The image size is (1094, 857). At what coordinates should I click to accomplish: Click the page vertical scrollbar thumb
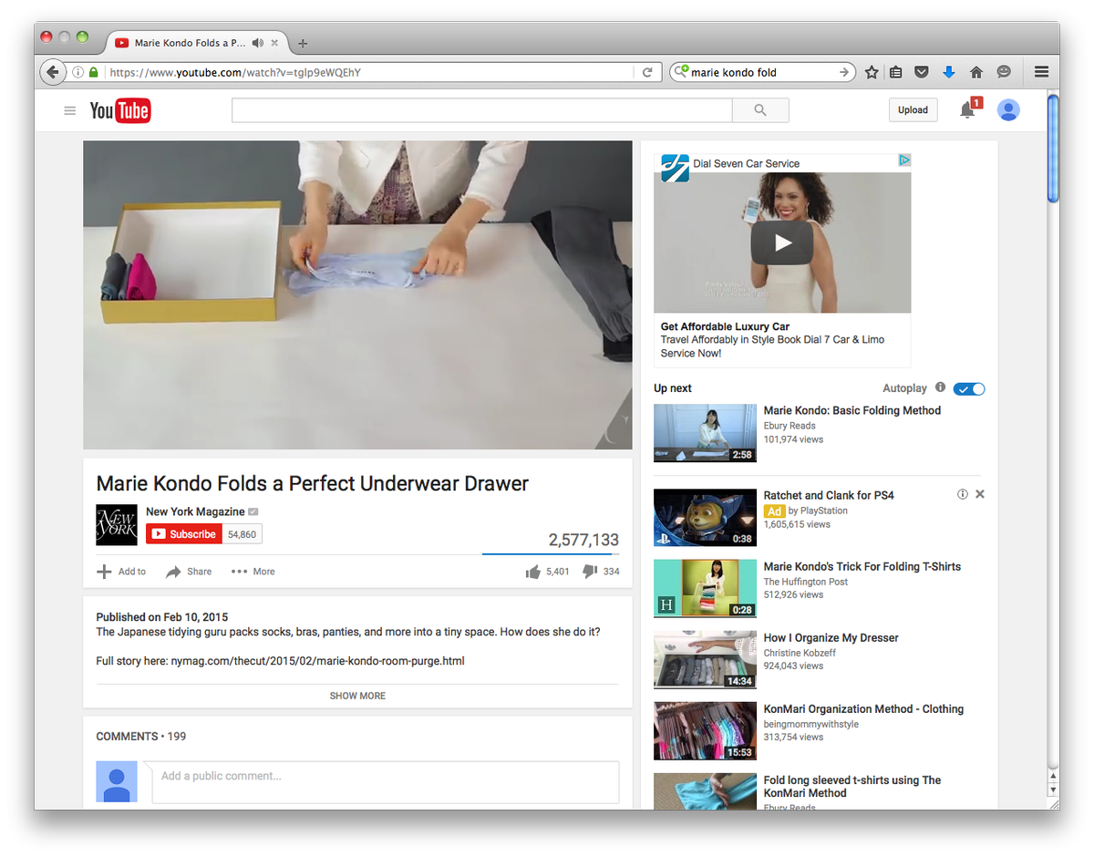[x=1052, y=149]
